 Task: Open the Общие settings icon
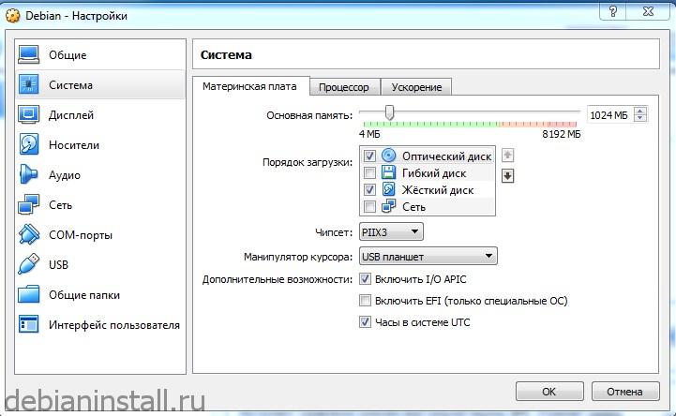pos(29,54)
